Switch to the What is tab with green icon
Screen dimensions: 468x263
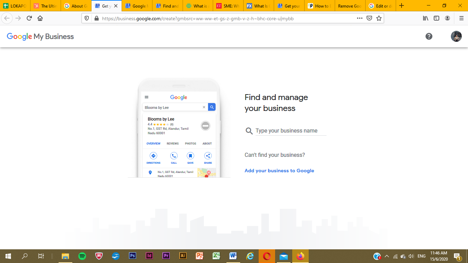(x=198, y=6)
